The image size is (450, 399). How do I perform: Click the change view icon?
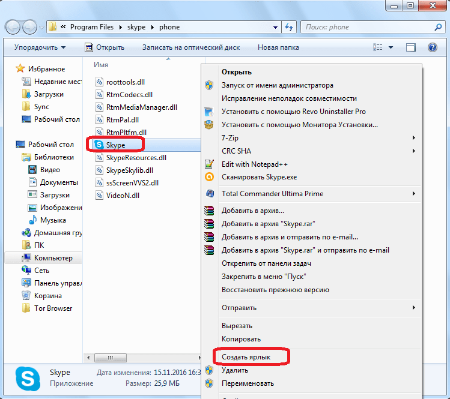coord(377,47)
